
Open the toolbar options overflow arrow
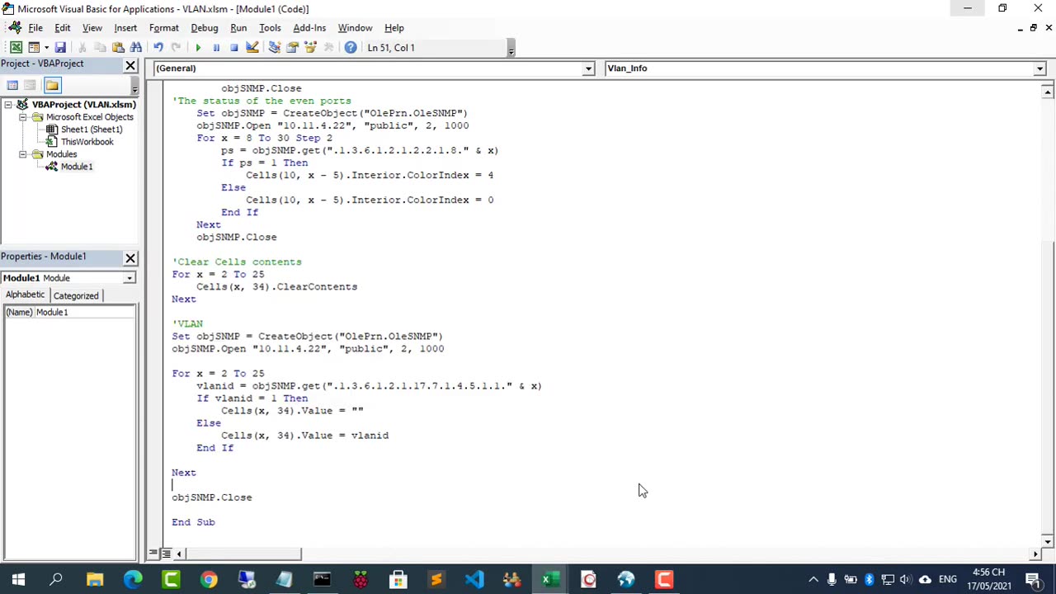click(511, 49)
